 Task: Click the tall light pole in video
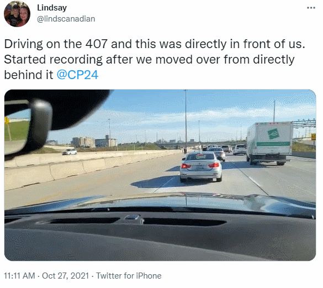186,121
